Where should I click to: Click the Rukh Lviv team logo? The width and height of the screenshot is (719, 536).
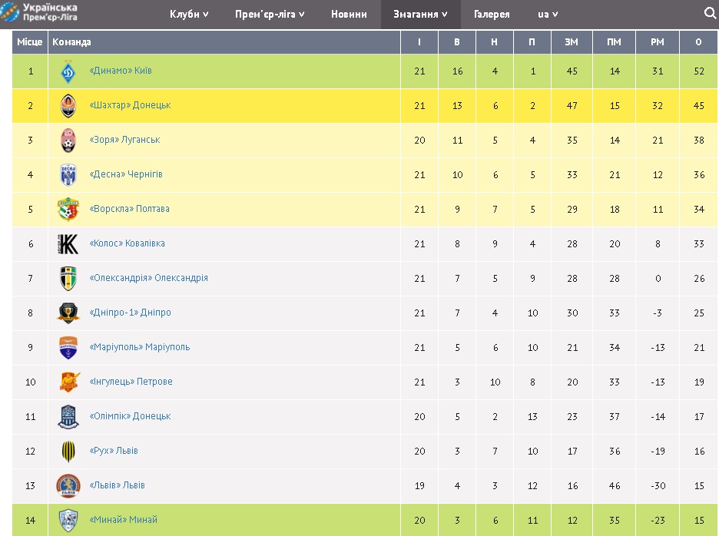click(x=68, y=451)
